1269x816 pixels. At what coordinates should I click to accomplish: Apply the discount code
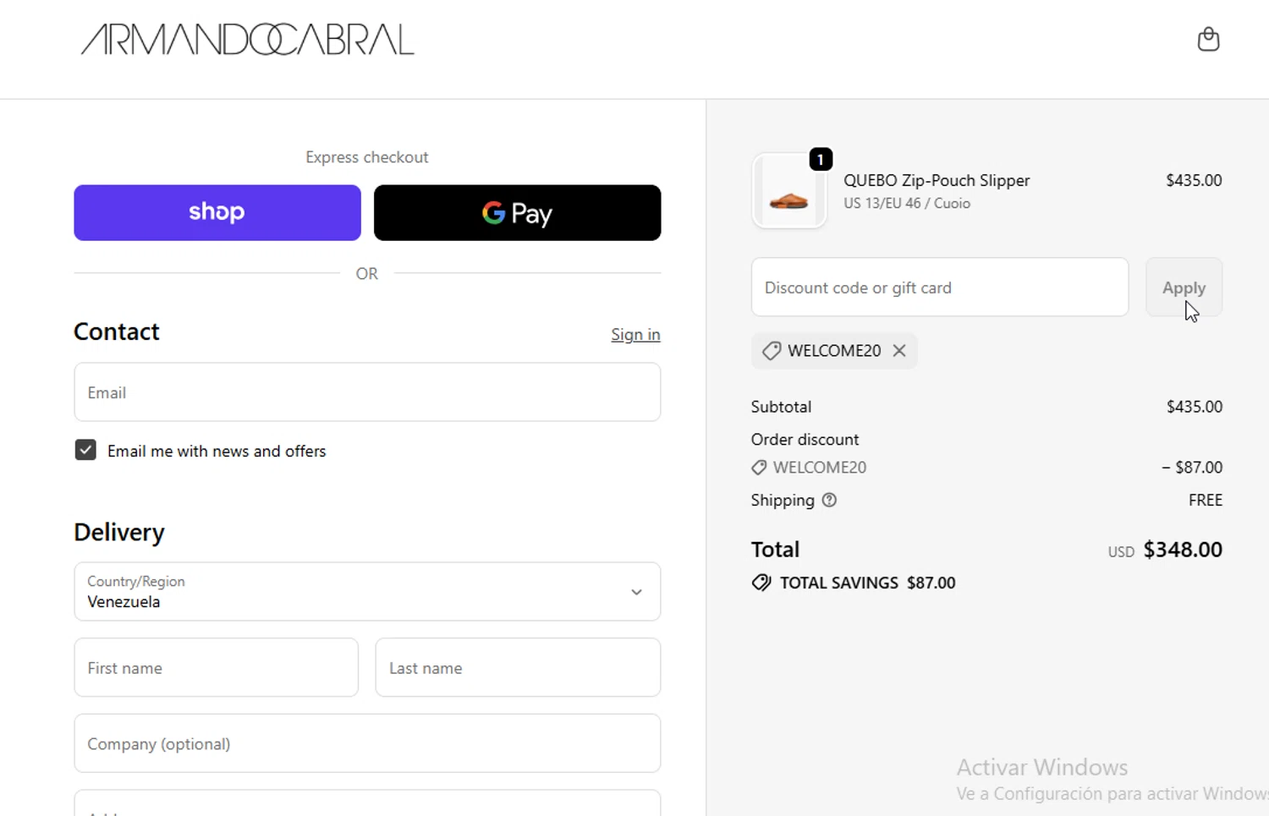tap(1184, 288)
